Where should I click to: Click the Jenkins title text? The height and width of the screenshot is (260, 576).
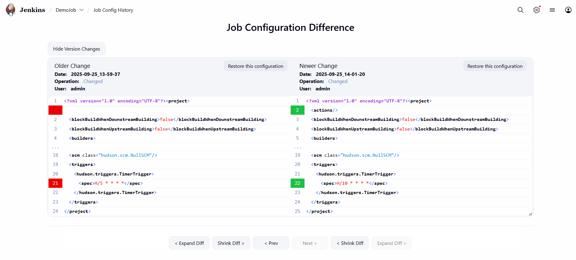click(32, 10)
